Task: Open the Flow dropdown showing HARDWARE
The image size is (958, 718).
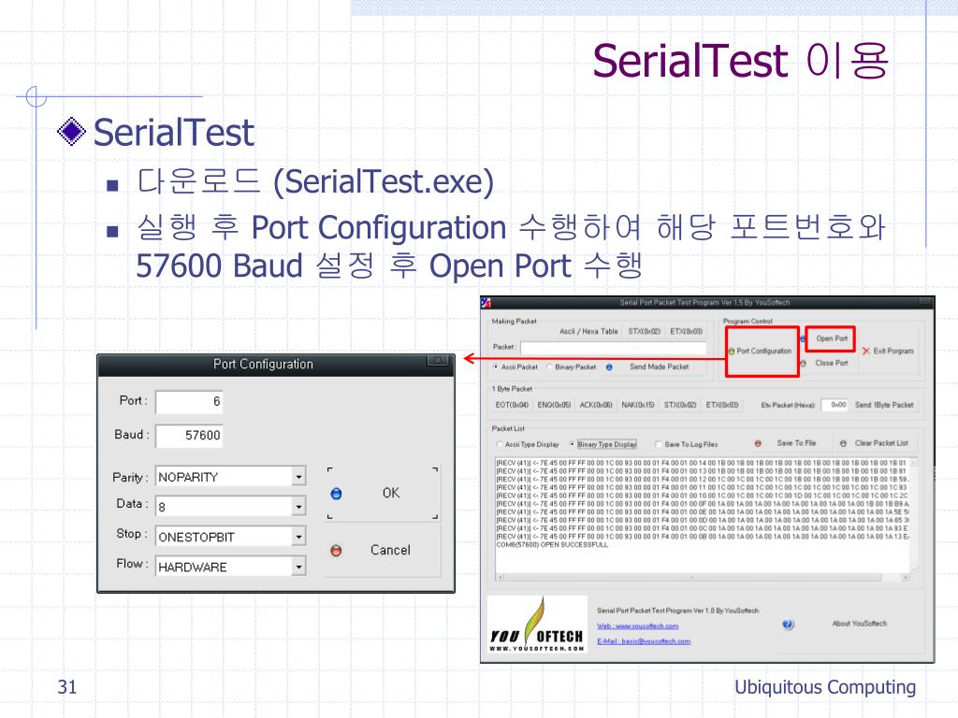Action: (x=298, y=567)
